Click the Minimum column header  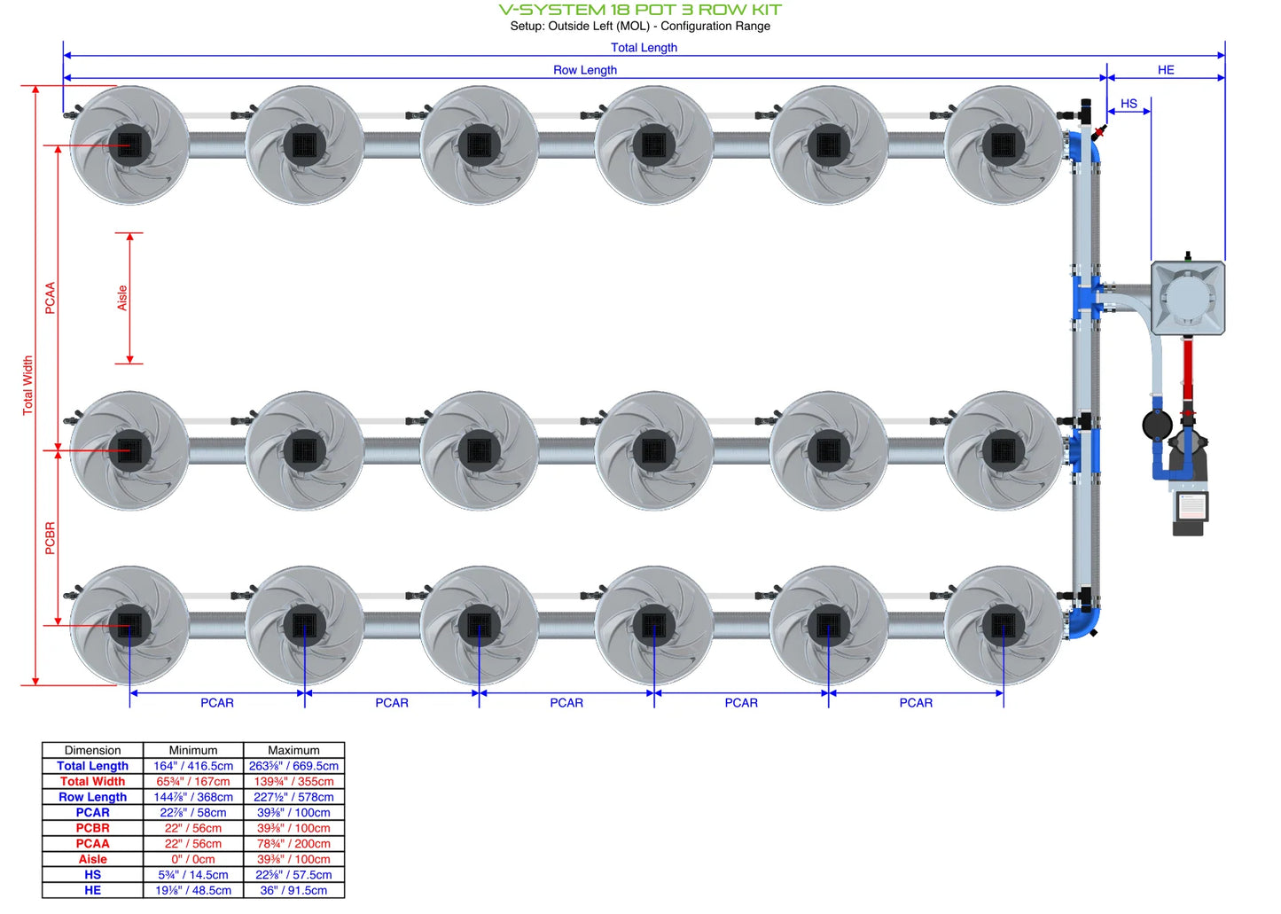(193, 750)
